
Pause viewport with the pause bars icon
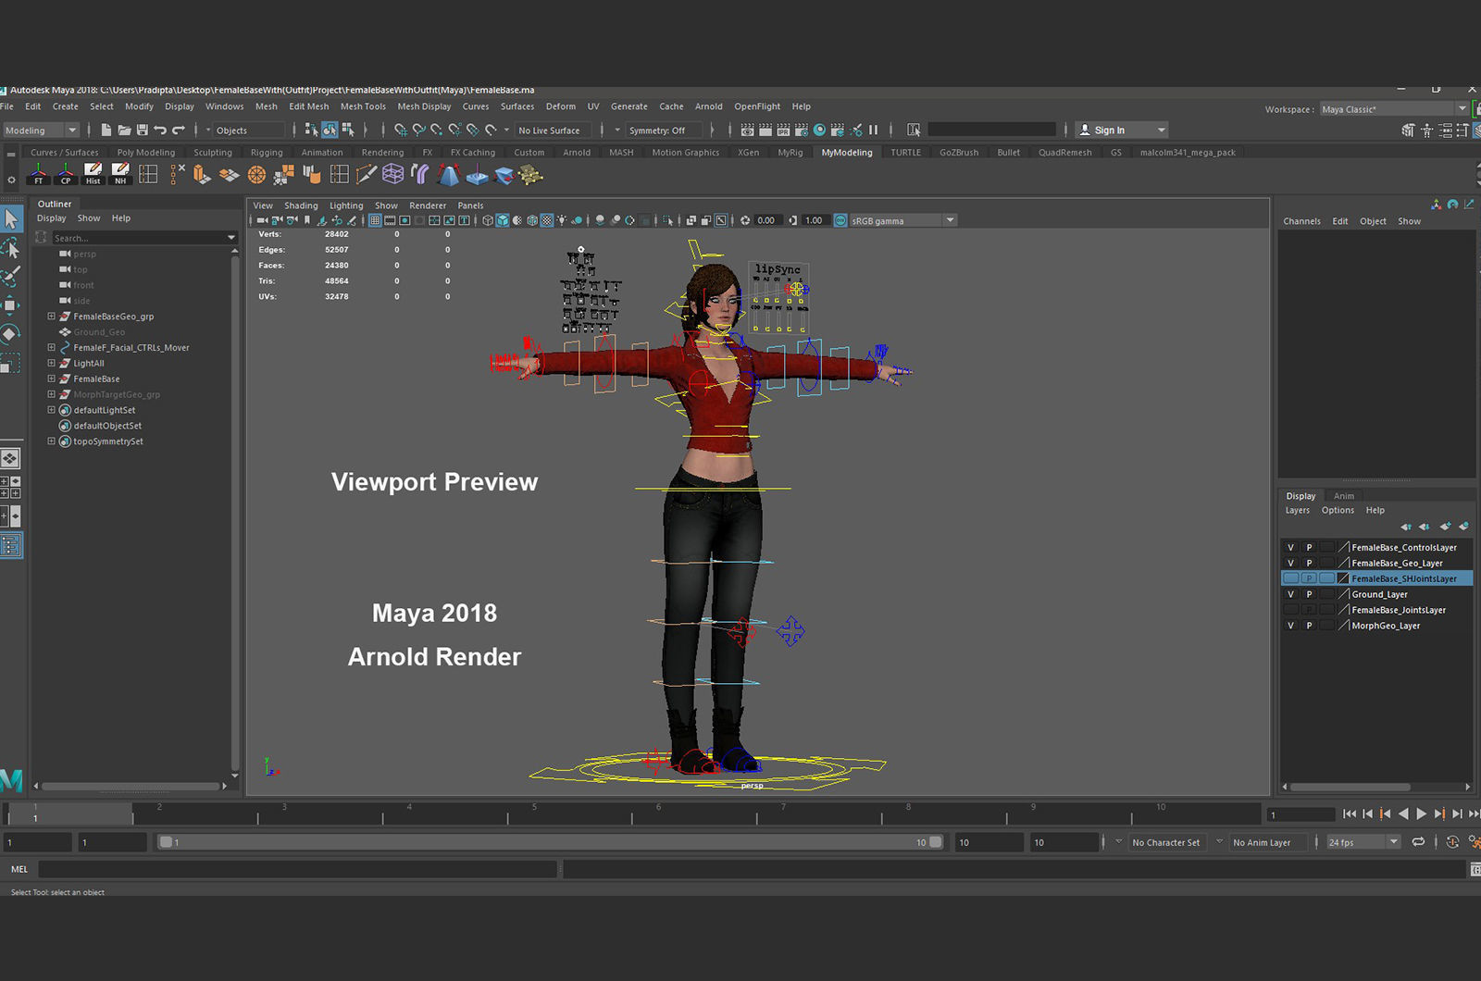[873, 130]
